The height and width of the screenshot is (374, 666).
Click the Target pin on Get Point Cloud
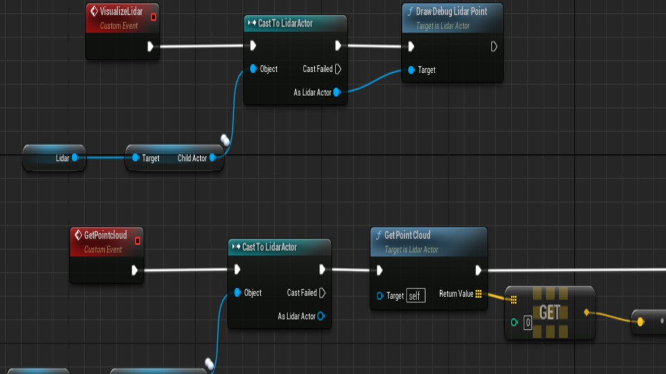pos(380,296)
